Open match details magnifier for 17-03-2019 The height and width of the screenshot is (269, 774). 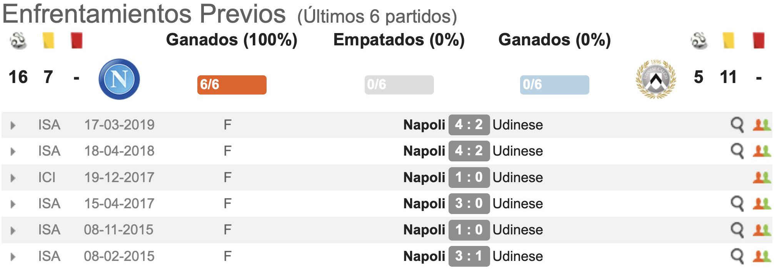pos(737,125)
